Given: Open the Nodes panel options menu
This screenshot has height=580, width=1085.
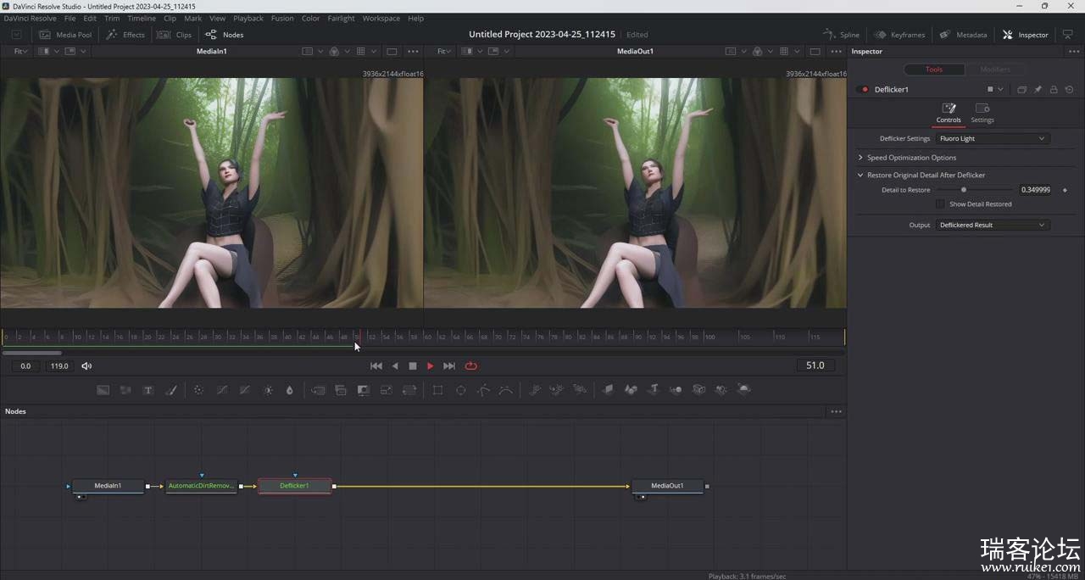Looking at the screenshot, I should click(x=837, y=411).
